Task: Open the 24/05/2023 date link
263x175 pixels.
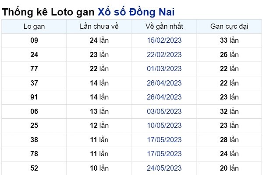Action: click(x=164, y=168)
